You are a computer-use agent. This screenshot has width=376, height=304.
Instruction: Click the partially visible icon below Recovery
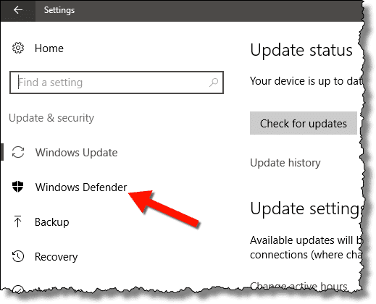point(18,289)
